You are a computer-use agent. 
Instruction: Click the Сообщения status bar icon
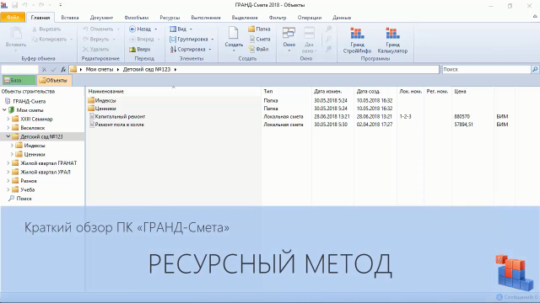[499, 297]
